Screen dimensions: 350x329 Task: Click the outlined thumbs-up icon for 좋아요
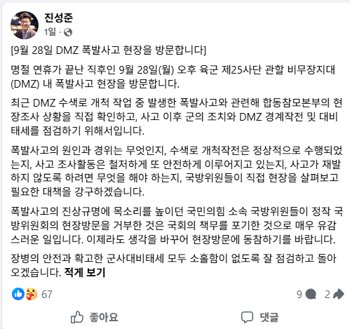pos(77,317)
